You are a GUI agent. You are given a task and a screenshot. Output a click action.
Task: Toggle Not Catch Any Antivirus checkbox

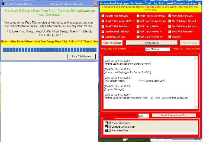pos(169,26)
